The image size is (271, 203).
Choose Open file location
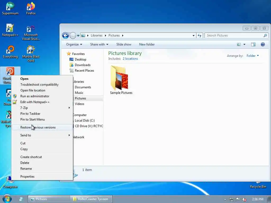point(42,90)
